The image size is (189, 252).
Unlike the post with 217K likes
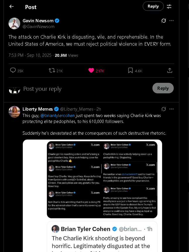tap(91, 71)
